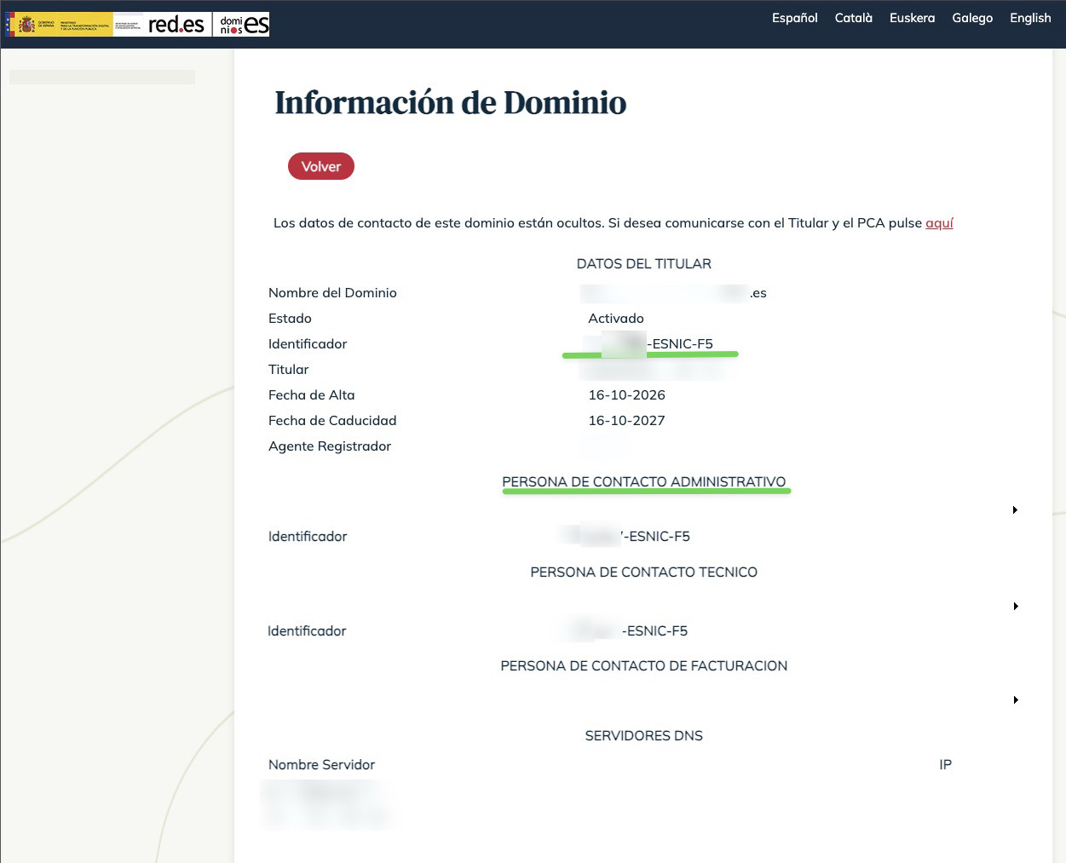Click the Información de Dominio heading

pos(451,102)
